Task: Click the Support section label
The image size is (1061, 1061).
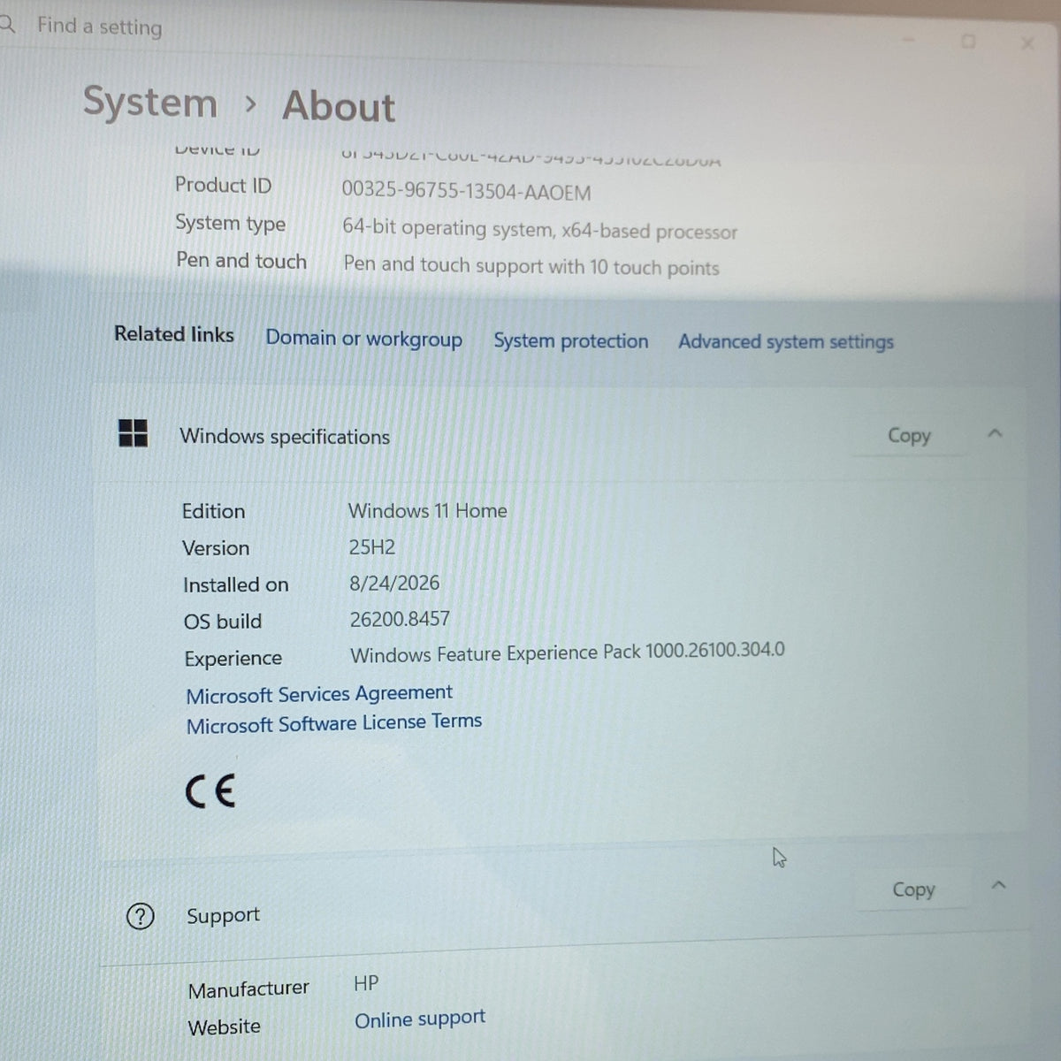Action: pyautogui.click(x=223, y=916)
